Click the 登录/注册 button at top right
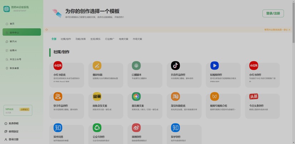The image size is (295, 144). point(273,14)
